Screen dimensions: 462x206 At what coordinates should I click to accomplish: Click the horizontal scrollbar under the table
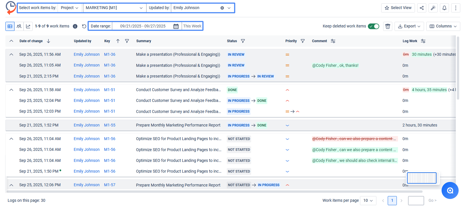(198, 192)
